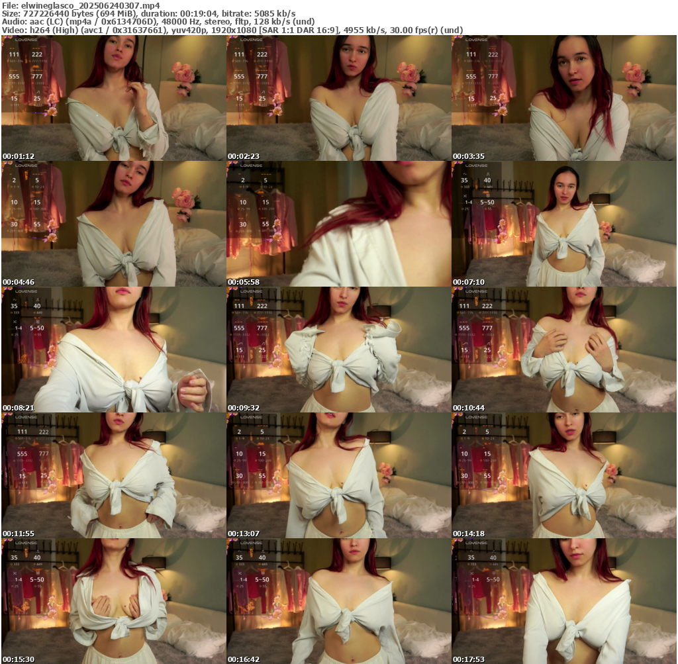
Task: Select the frame stamped 00:13:07
Action: pyautogui.click(x=338, y=475)
